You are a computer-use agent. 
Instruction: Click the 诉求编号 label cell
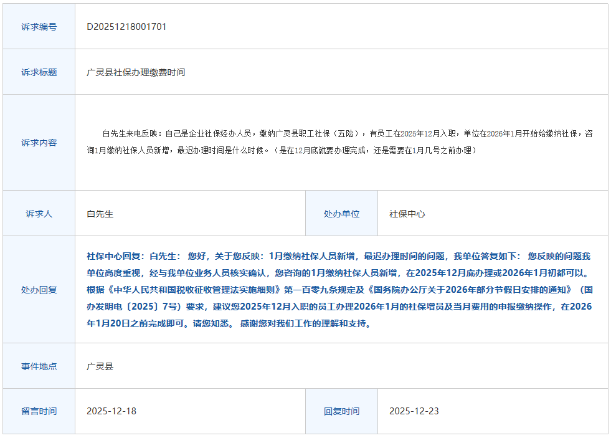pyautogui.click(x=39, y=27)
